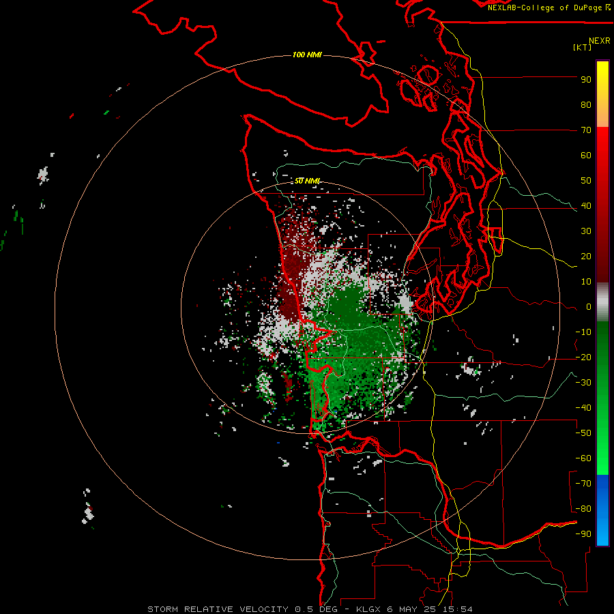This screenshot has height=614, width=614.
Task: Click the 6 MAY 25 date text
Action: pos(412,609)
